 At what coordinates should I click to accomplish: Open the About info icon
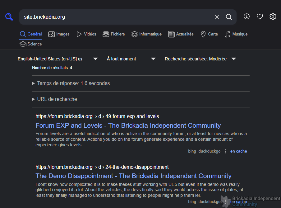pyautogui.click(x=246, y=17)
